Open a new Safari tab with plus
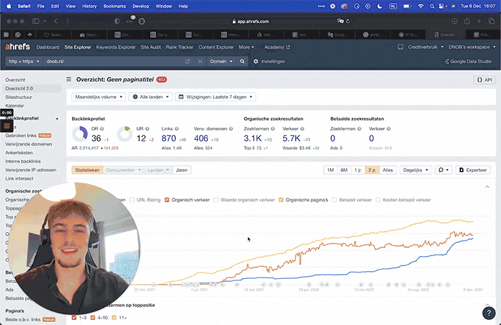This screenshot has width=501, height=325. click(479, 21)
